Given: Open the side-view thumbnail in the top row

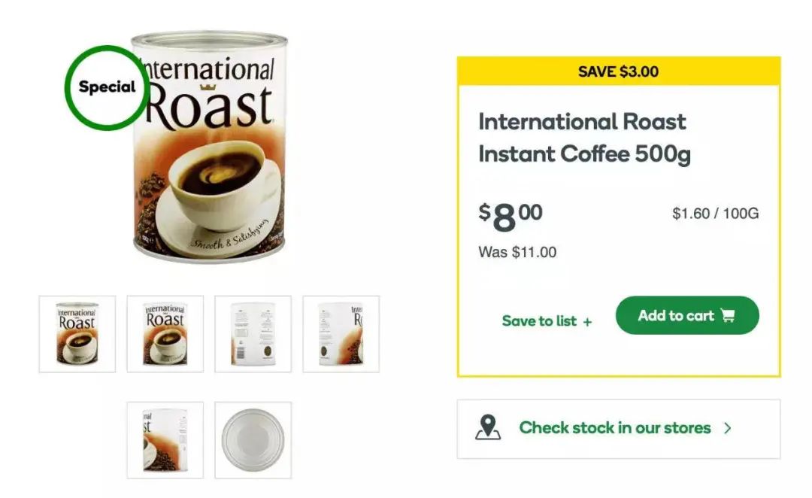Looking at the screenshot, I should [341, 333].
